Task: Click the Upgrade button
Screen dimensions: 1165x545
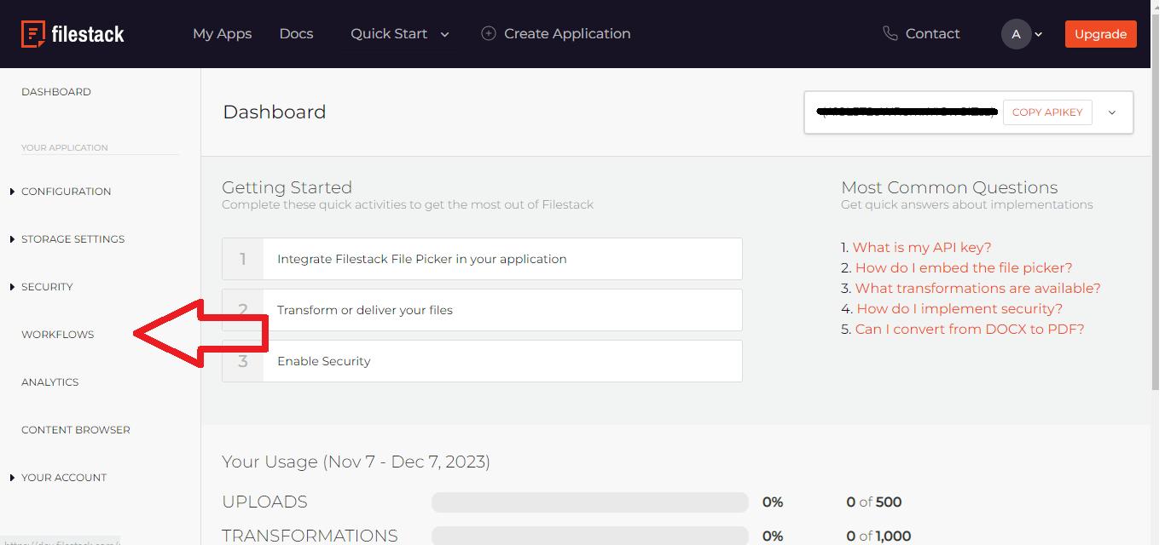Action: coord(1100,34)
